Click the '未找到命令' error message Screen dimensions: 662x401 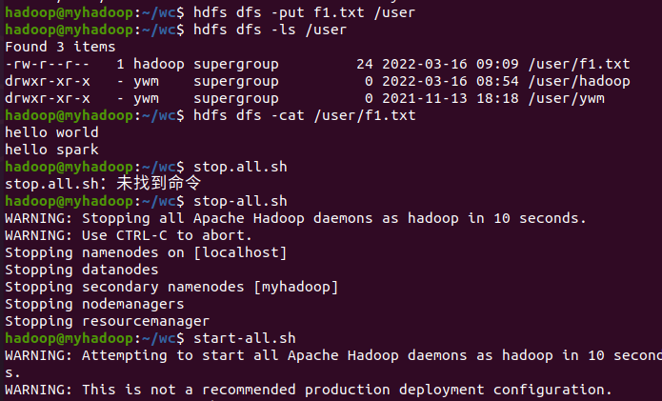158,183
